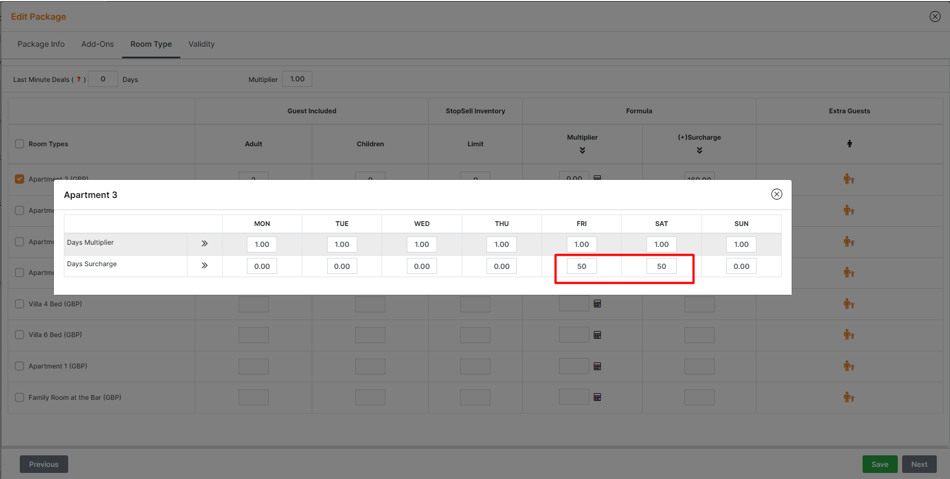The image size is (950, 479).
Task: Click the Family Room at the Bar label
Action: pos(75,397)
